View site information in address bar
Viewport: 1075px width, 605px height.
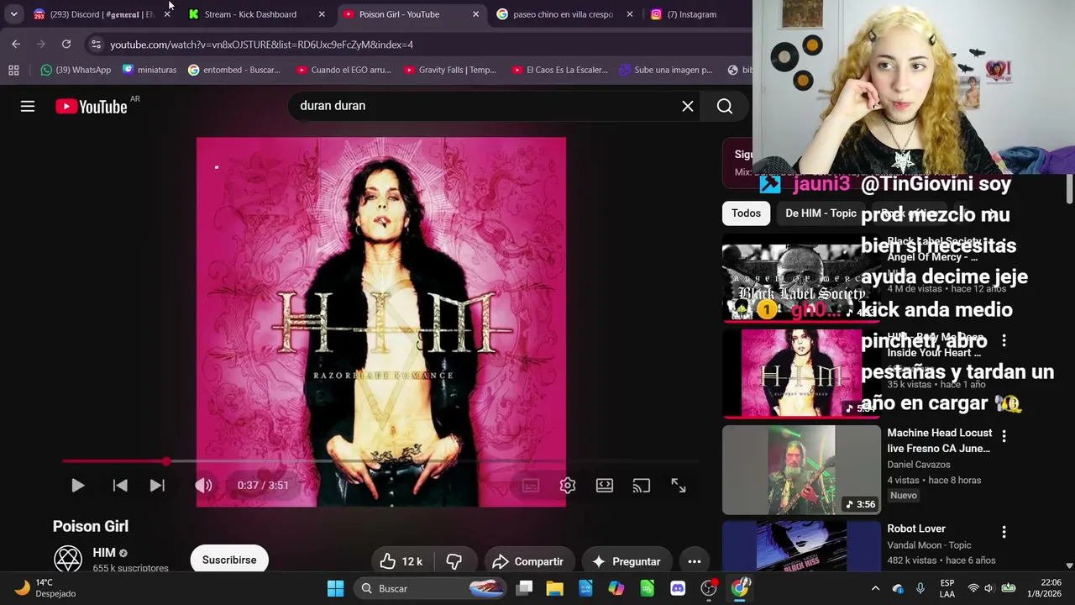pos(96,45)
